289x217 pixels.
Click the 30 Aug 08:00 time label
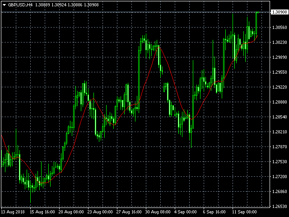coord(158,212)
